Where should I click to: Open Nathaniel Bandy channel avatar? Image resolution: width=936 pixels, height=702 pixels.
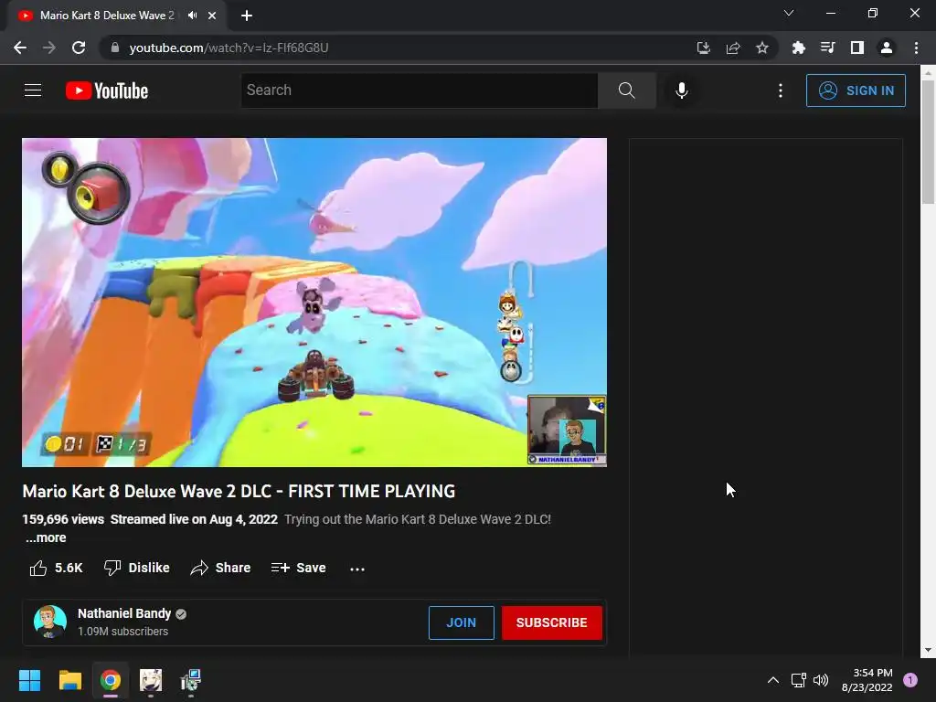50,622
